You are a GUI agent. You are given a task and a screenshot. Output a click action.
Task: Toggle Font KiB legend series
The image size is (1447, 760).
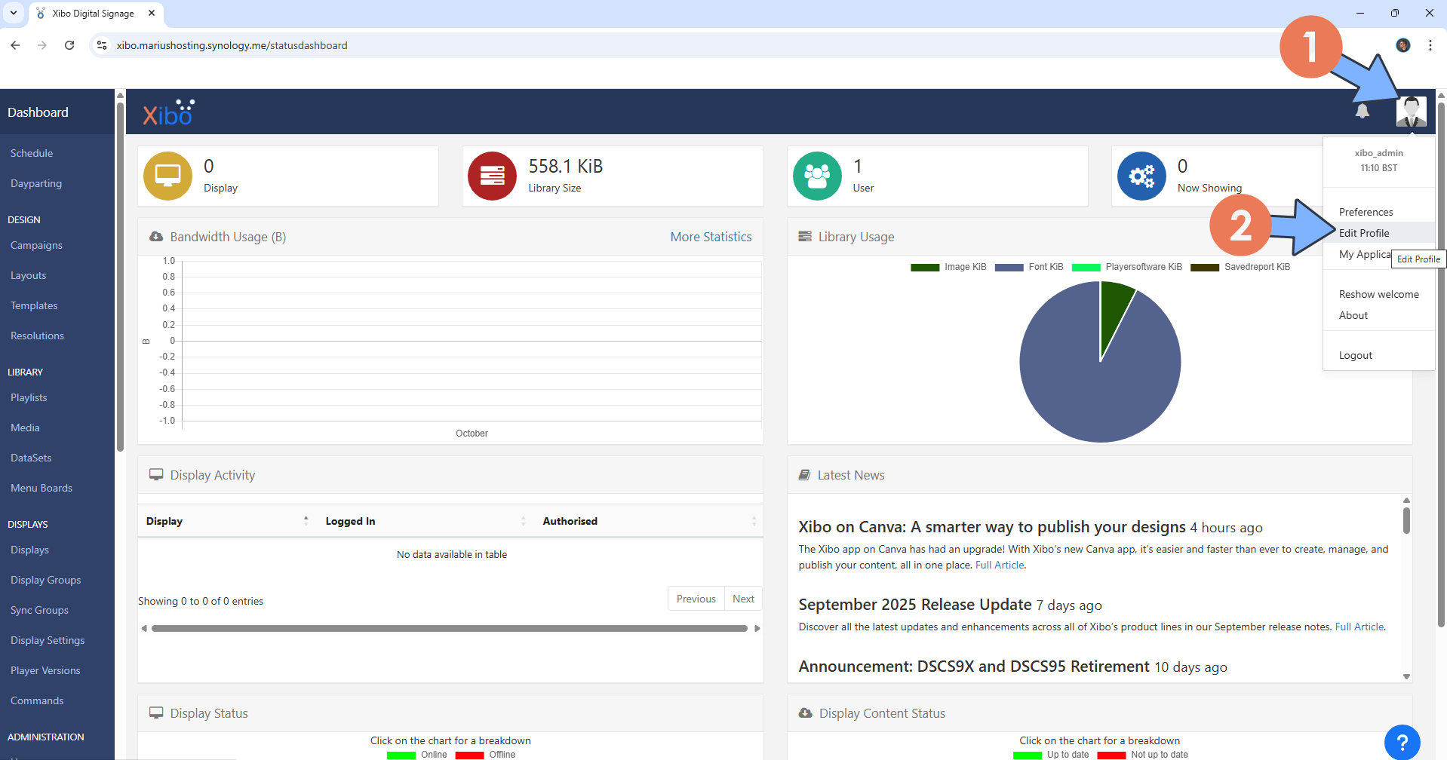click(x=1029, y=267)
